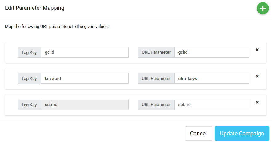Remove the sub_id mapping row

257,102
